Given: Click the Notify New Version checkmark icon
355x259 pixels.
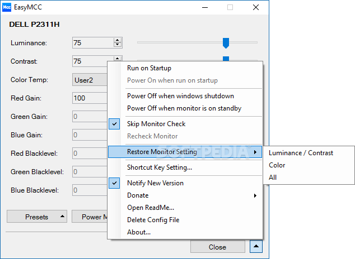Looking at the screenshot, I should pos(114,183).
